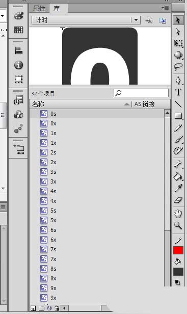Open the Color panel palette icon

coord(18,16)
